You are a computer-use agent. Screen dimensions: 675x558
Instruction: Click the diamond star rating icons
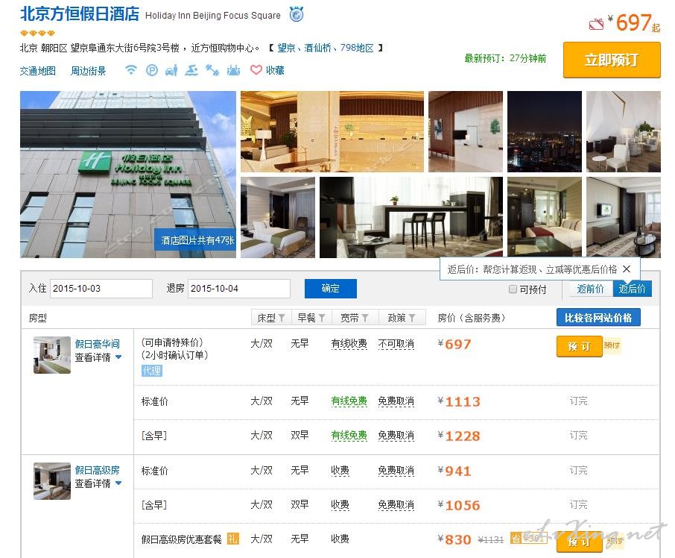37,33
